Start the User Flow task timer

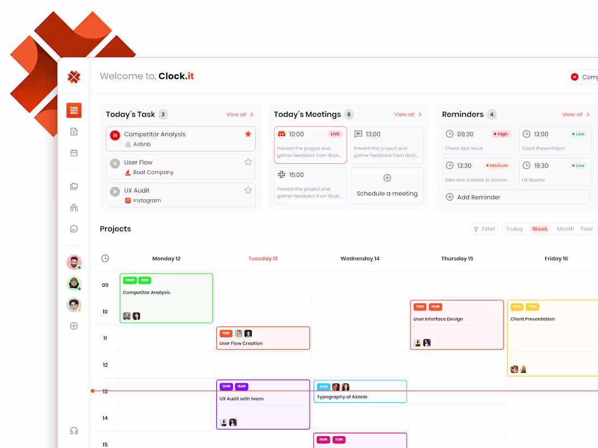tap(115, 163)
